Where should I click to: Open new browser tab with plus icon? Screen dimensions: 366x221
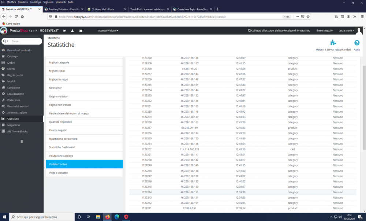click(x=217, y=9)
